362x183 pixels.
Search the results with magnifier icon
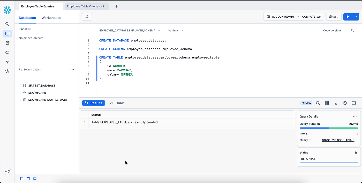pos(318,103)
